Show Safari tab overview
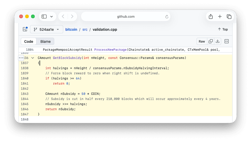 [229, 17]
